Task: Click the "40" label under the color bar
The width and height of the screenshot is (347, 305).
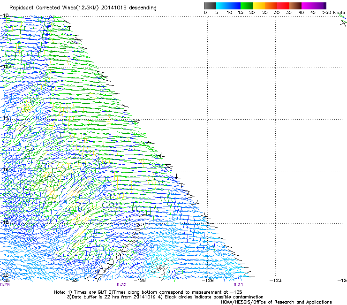Action: pyautogui.click(x=301, y=13)
